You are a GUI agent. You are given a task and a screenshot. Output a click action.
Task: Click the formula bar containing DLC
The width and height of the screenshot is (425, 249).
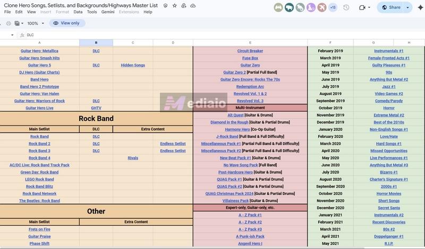click(225, 35)
